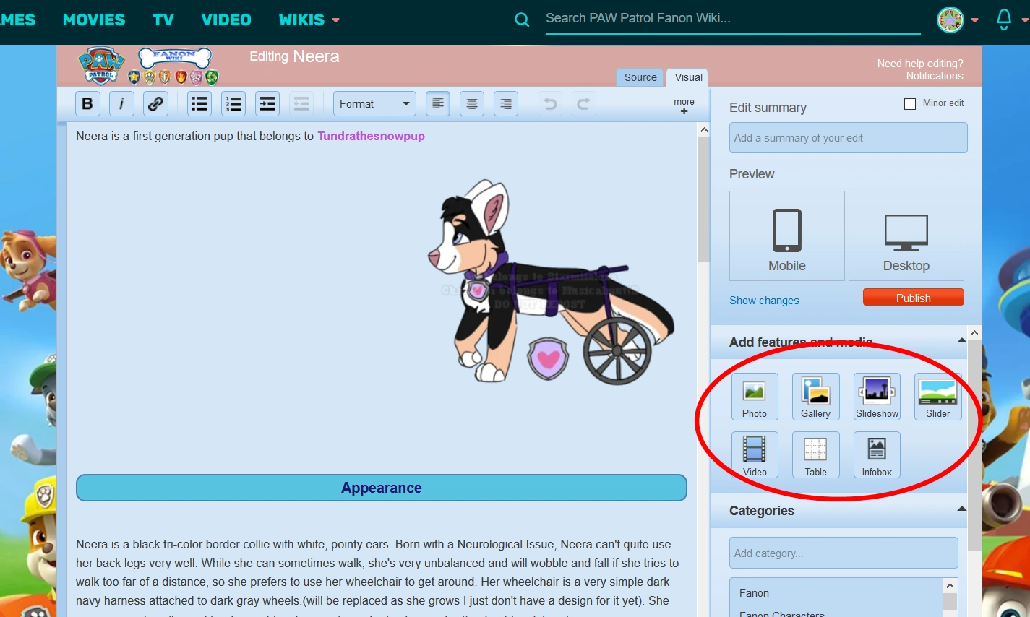Center align the text
Image resolution: width=1030 pixels, height=617 pixels.
(472, 104)
